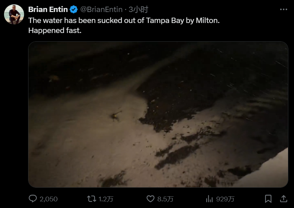Toggle the like heart icon
Image resolution: width=294 pixels, height=208 pixels.
151,199
